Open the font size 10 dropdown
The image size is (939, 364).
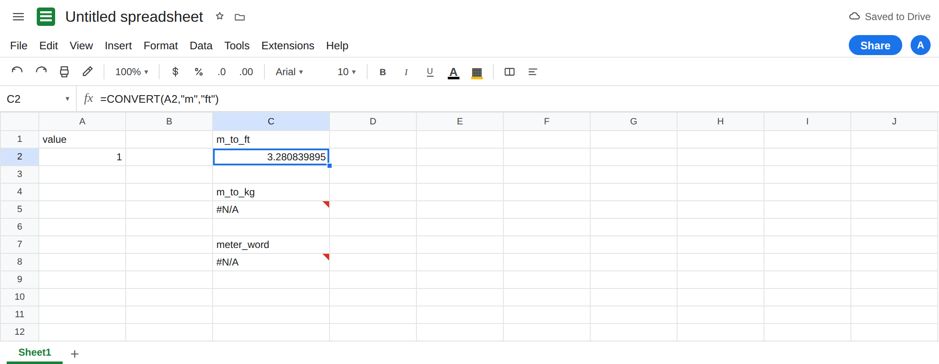point(347,72)
